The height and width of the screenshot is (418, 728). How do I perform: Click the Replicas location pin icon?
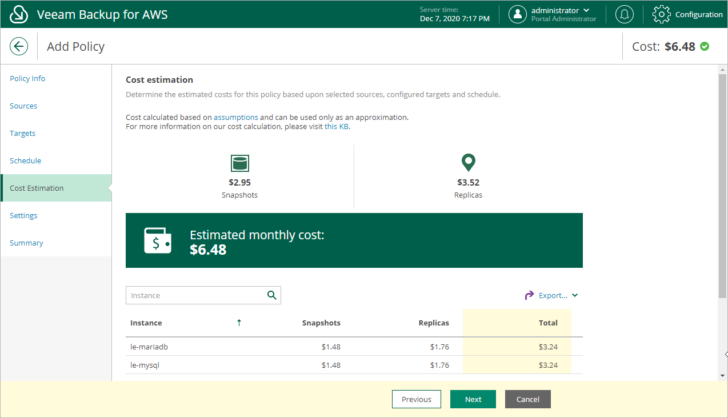coord(469,163)
